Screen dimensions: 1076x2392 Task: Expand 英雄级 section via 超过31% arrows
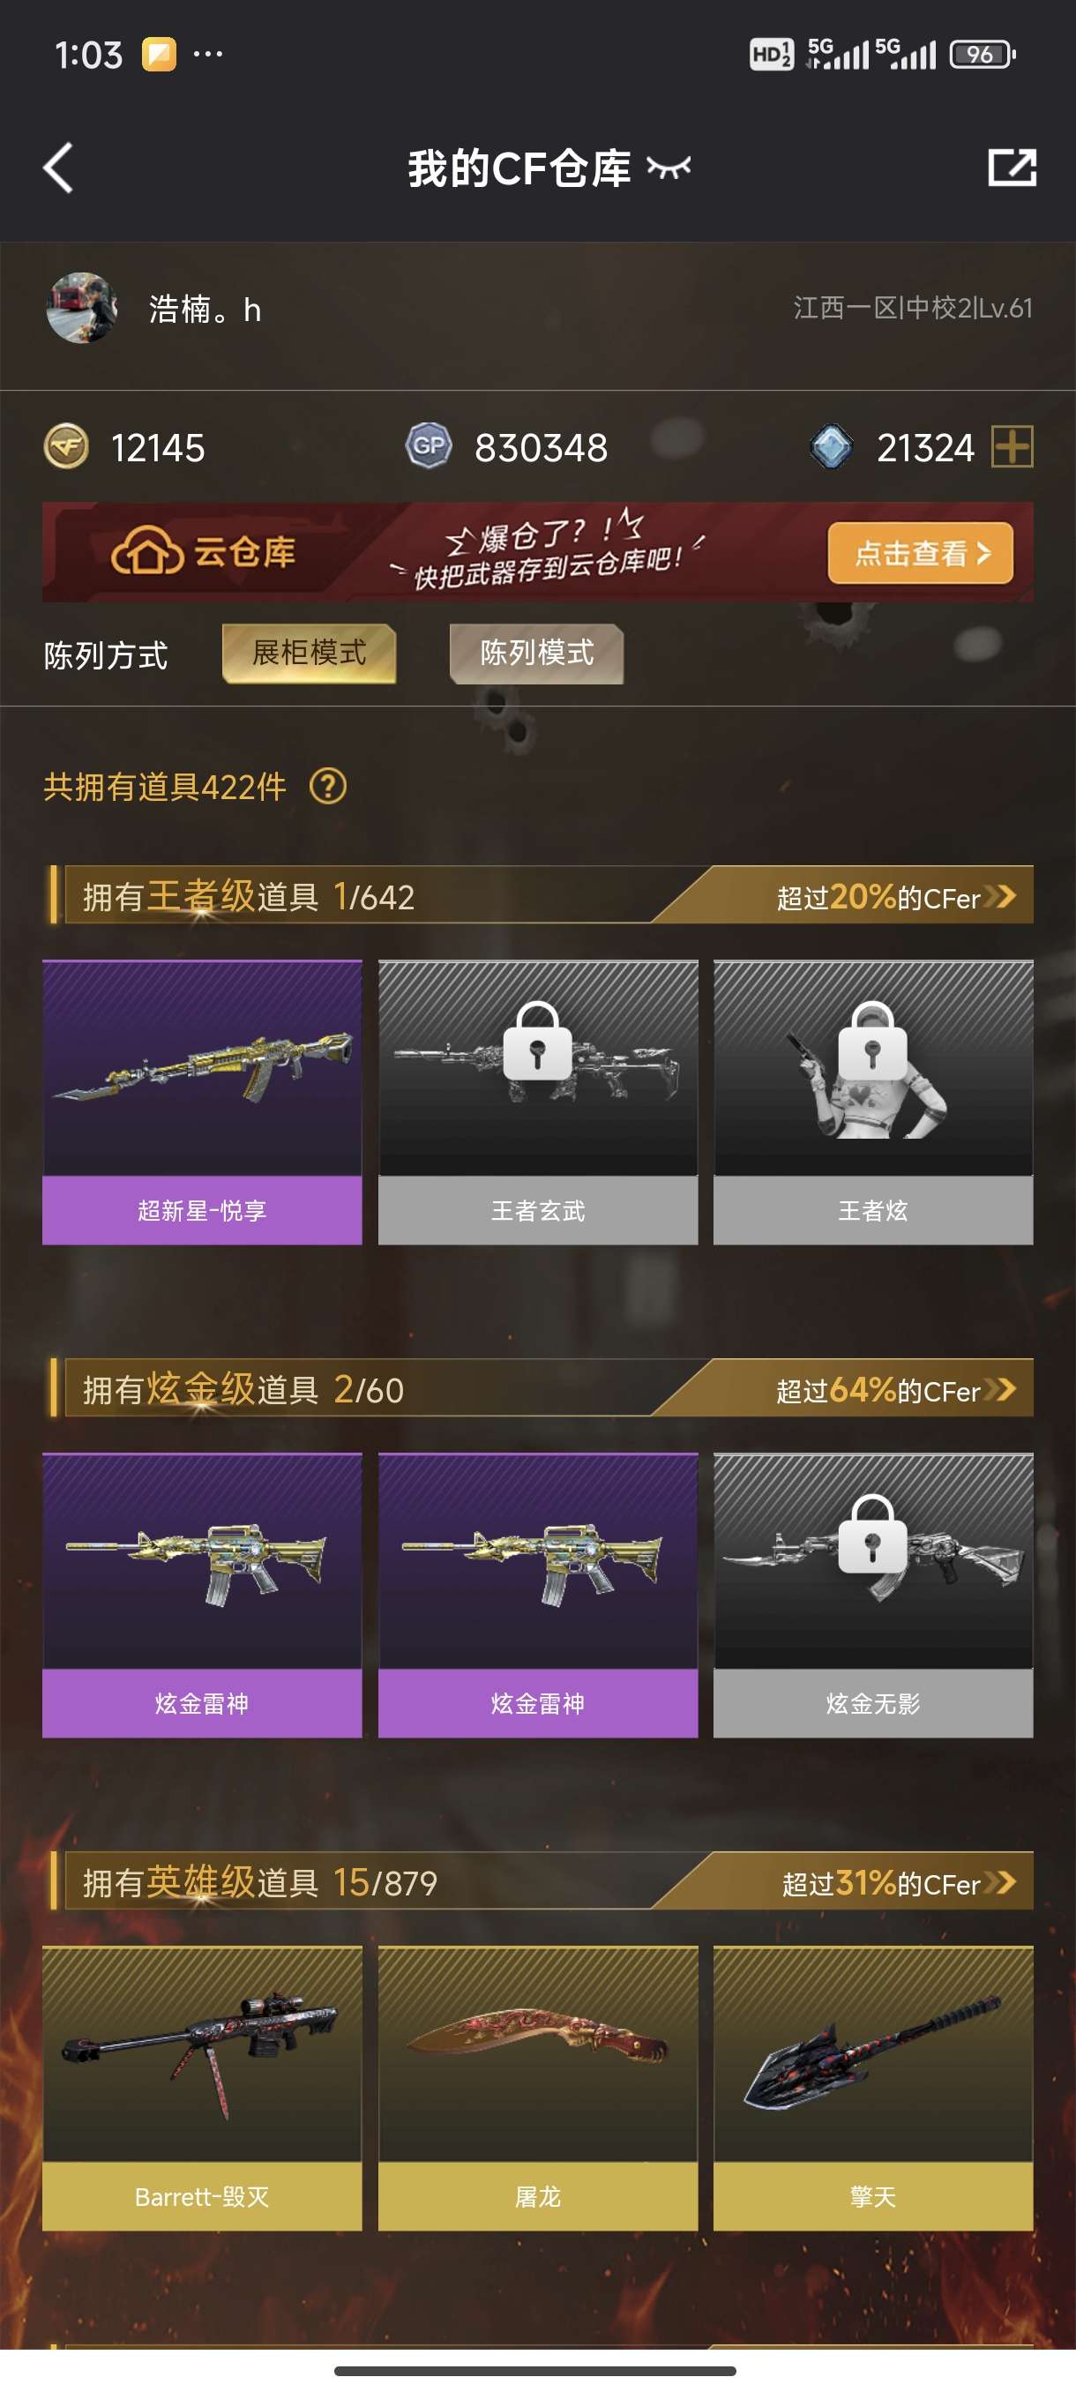(x=1001, y=1883)
